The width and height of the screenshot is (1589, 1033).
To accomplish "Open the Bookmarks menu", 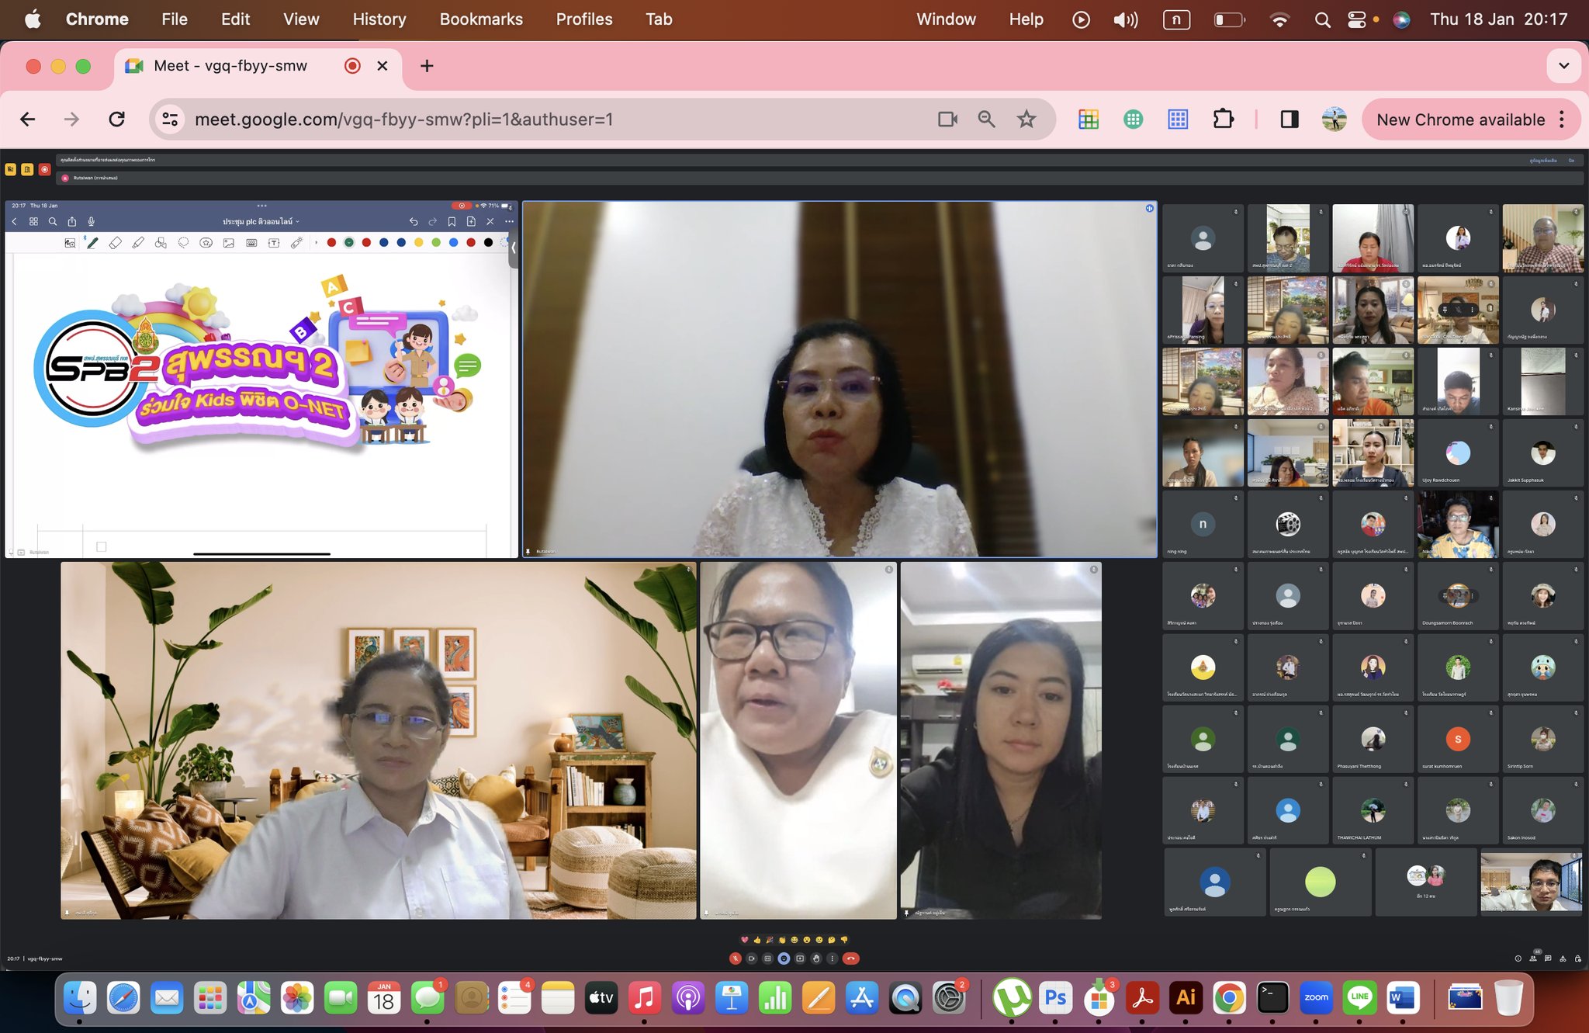I will pos(481,19).
